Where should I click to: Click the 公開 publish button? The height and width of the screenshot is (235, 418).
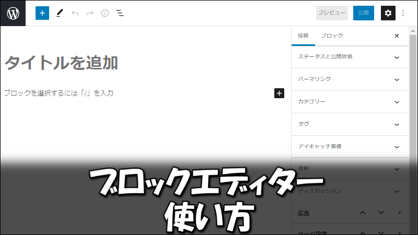[x=363, y=13]
